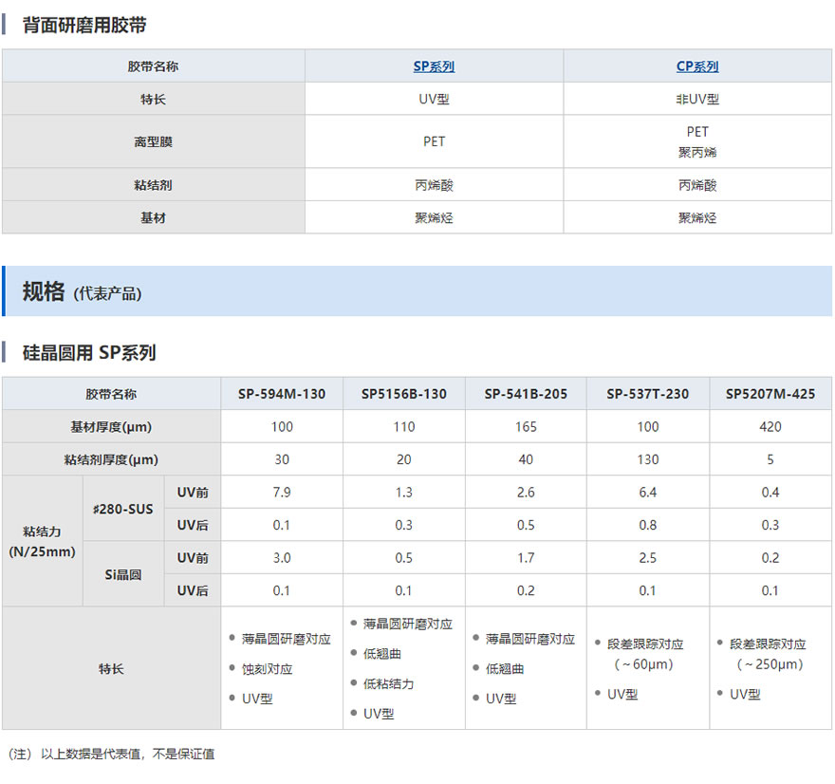Select the #280-SUS row label
This screenshot has height=784, width=835.
122,509
